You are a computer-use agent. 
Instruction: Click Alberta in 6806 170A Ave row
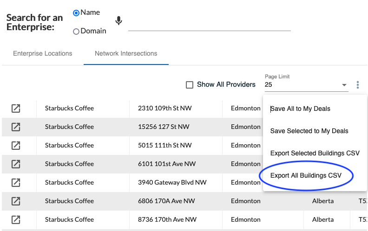click(x=323, y=201)
